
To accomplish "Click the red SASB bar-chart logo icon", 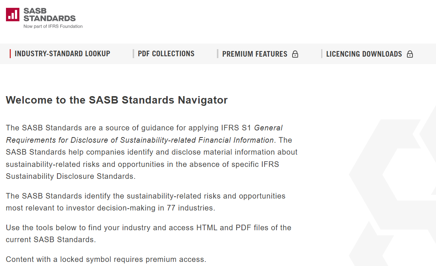I will pyautogui.click(x=13, y=15).
